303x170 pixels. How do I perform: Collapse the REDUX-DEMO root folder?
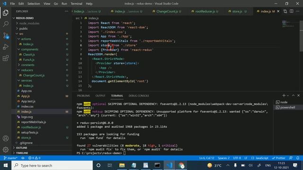click(42, 18)
